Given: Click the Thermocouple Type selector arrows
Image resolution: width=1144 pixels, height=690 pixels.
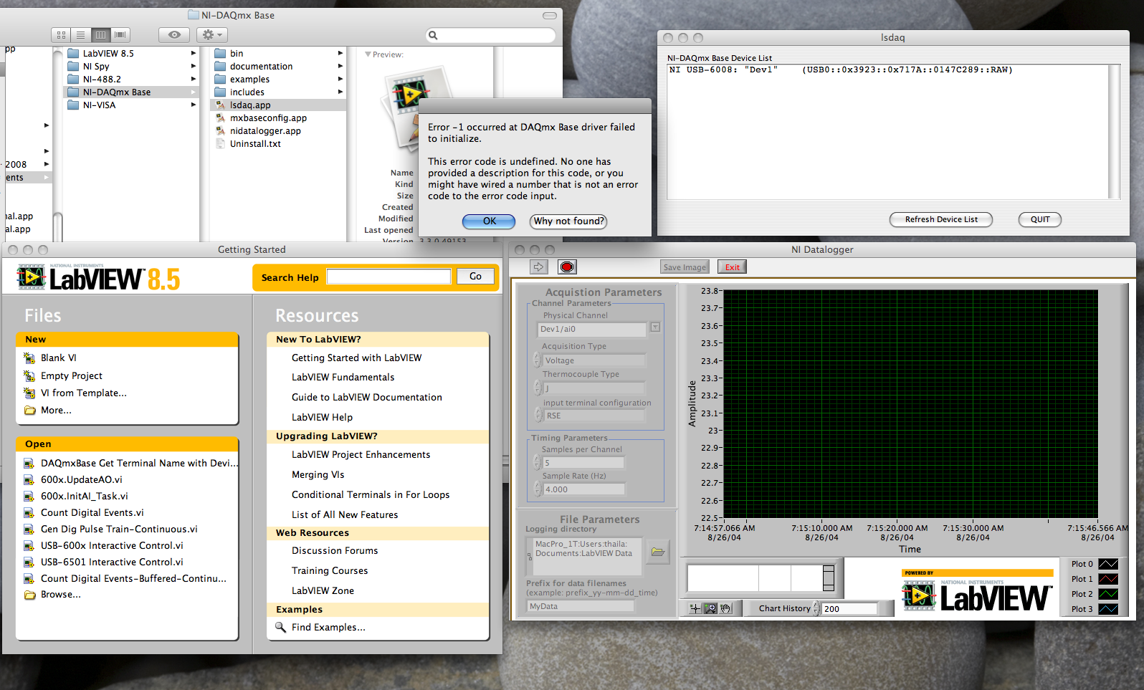Looking at the screenshot, I should point(538,388).
